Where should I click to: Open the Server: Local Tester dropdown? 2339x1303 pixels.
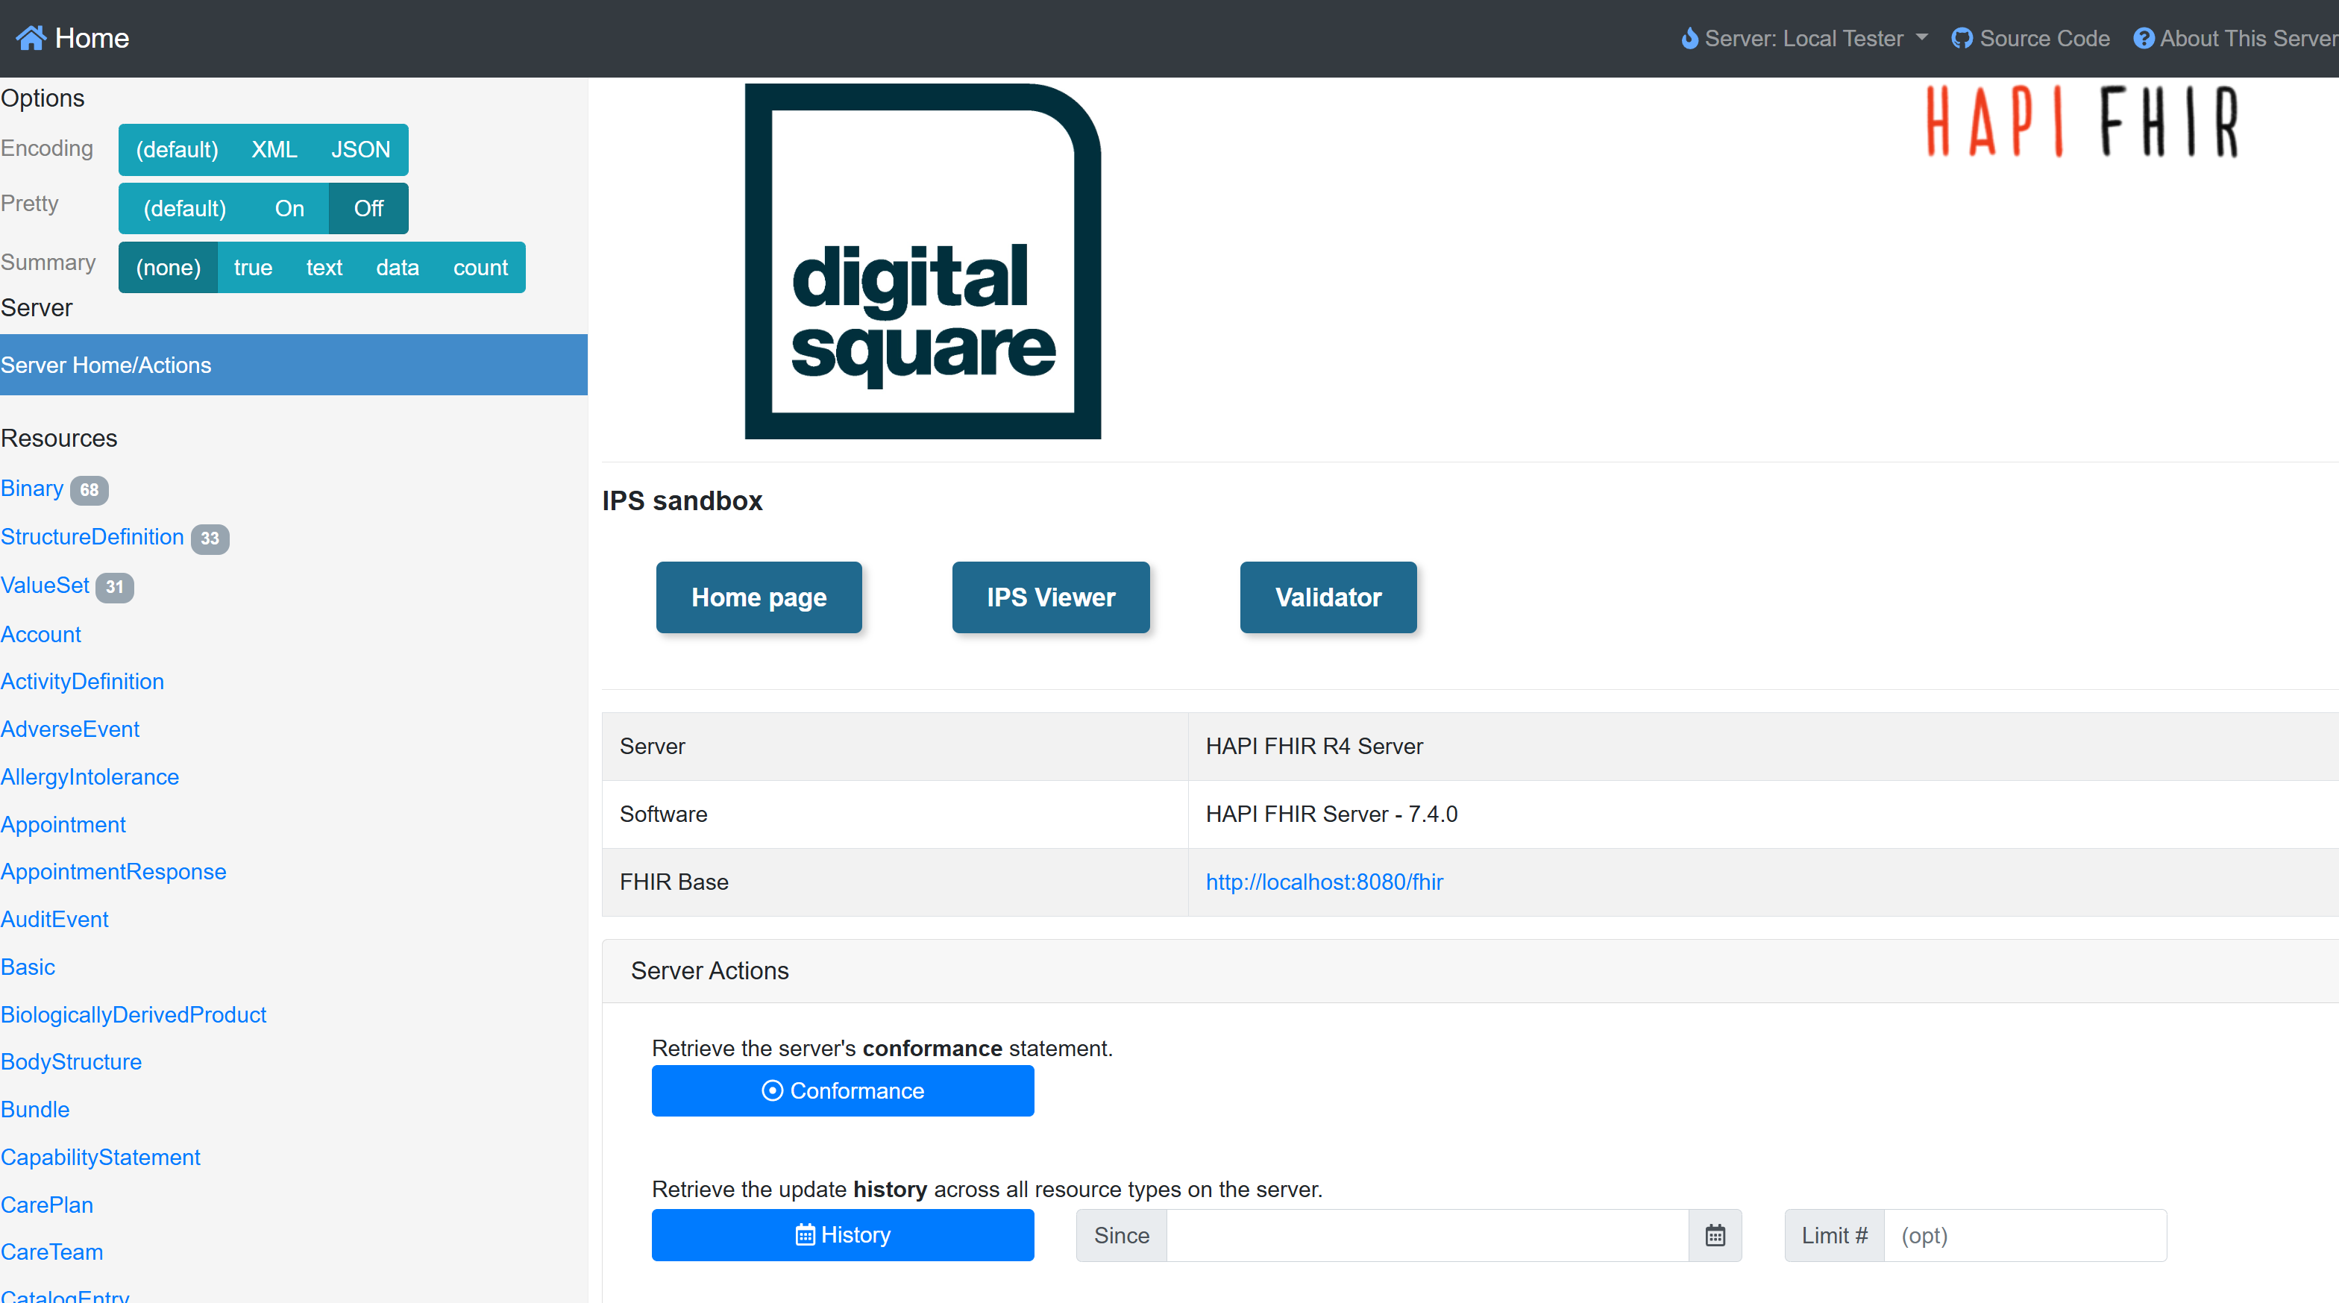[1804, 38]
